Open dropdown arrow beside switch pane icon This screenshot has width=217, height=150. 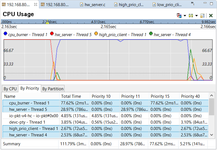click(x=185, y=16)
